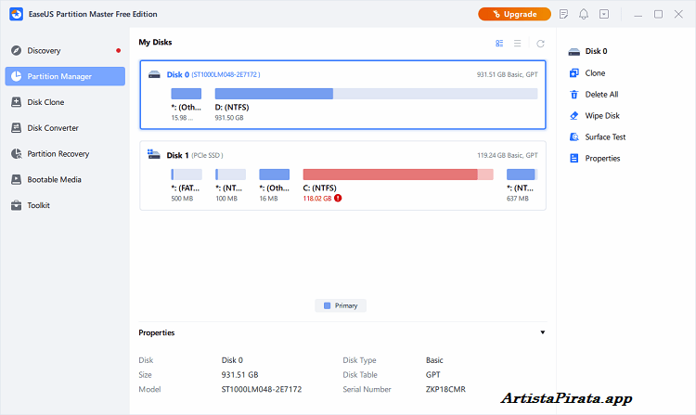Image resolution: width=696 pixels, height=415 pixels.
Task: Click the Delete All trash icon
Action: pyautogui.click(x=574, y=95)
